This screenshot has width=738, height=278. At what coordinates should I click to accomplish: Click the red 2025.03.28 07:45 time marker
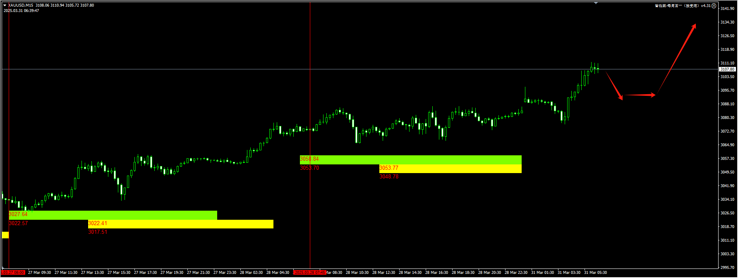[x=309, y=273]
